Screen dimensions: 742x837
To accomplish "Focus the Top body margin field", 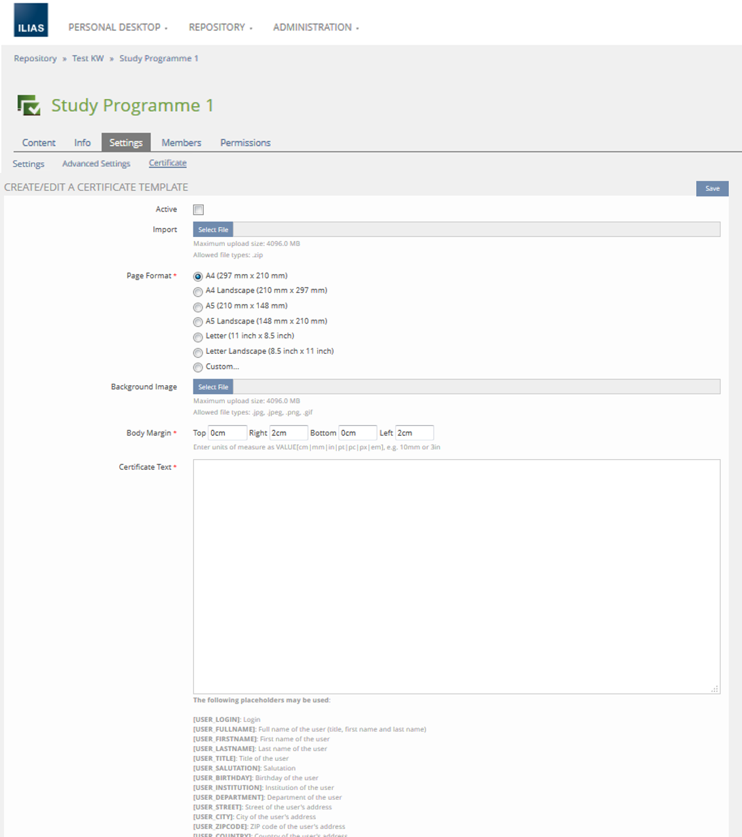I will [x=227, y=433].
